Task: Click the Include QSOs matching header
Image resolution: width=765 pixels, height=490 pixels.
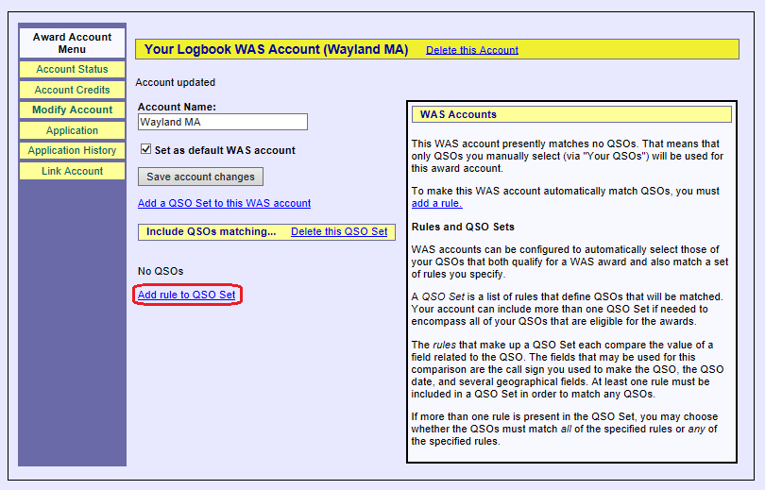Action: (211, 231)
